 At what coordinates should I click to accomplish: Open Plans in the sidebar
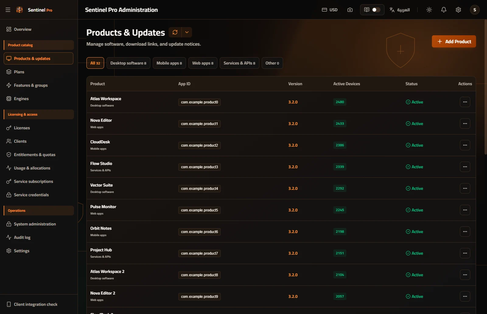38,72
